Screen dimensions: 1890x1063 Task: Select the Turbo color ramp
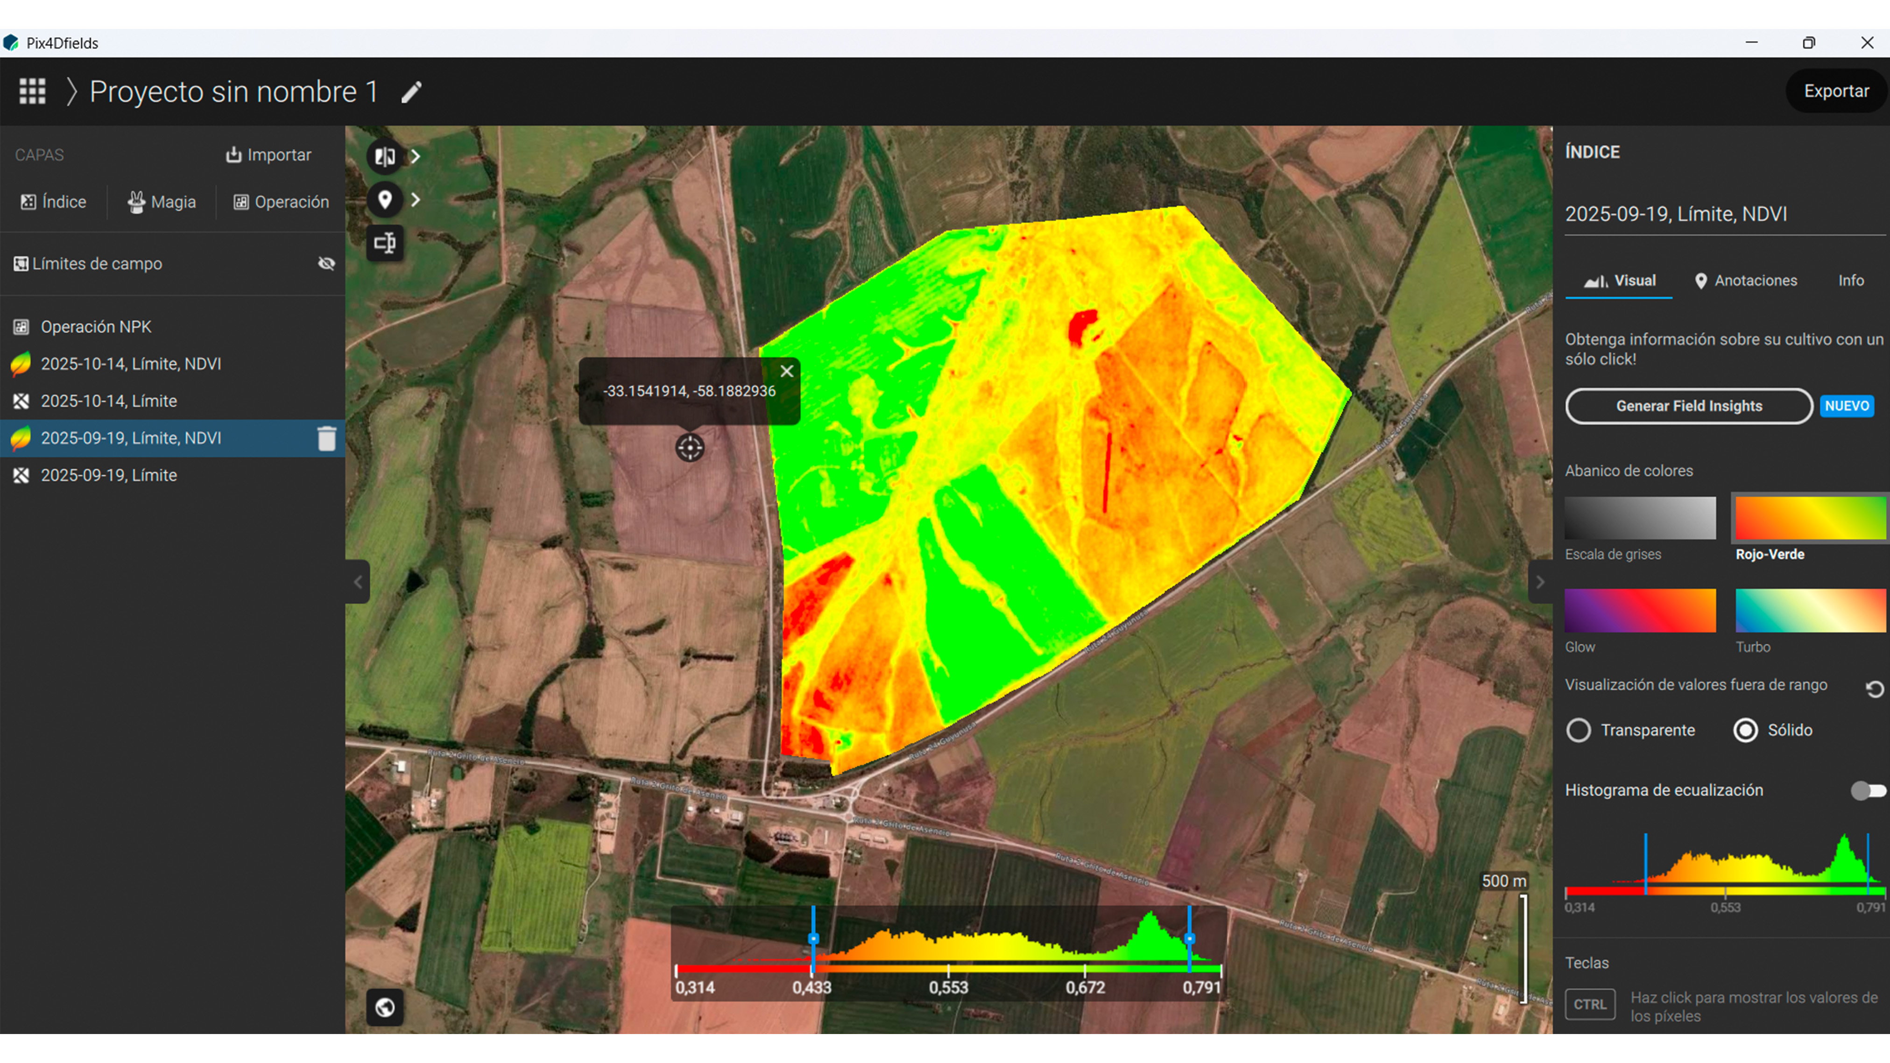tap(1809, 610)
